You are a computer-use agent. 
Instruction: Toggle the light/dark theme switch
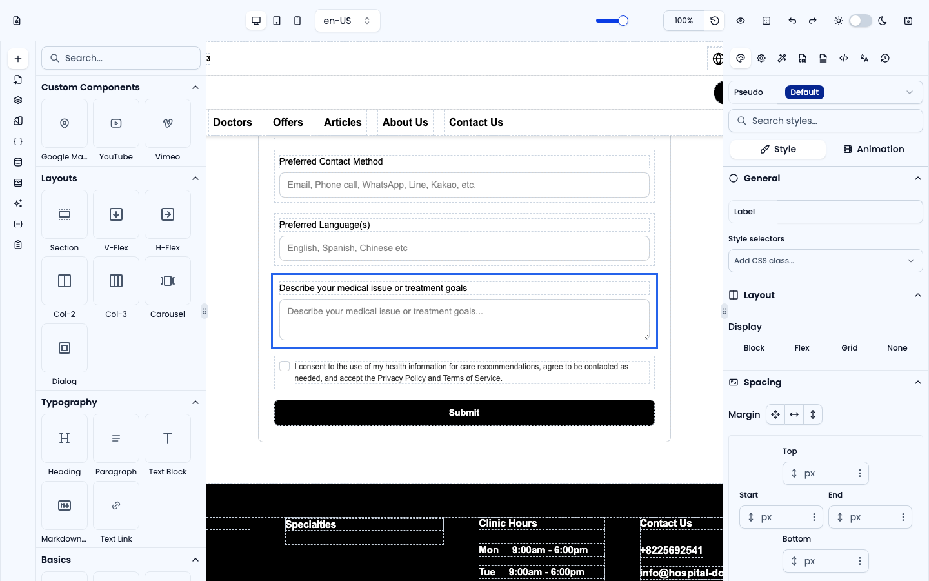tap(861, 21)
